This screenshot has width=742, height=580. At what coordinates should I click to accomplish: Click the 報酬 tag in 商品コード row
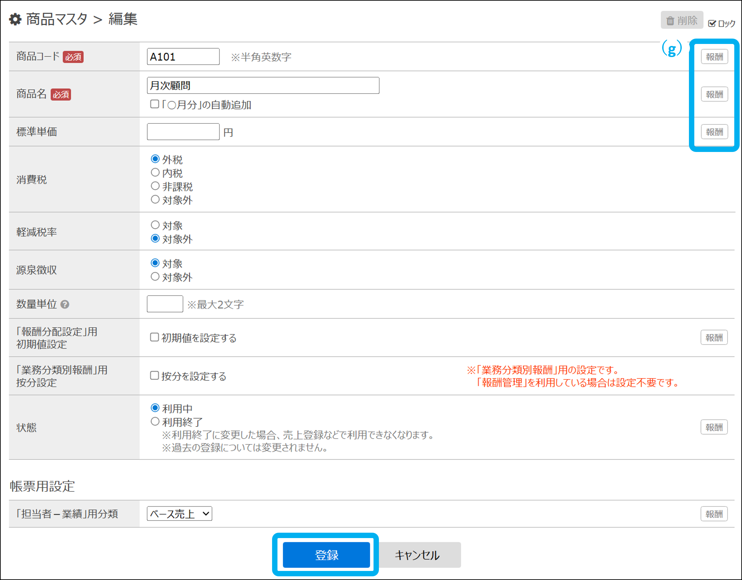714,57
